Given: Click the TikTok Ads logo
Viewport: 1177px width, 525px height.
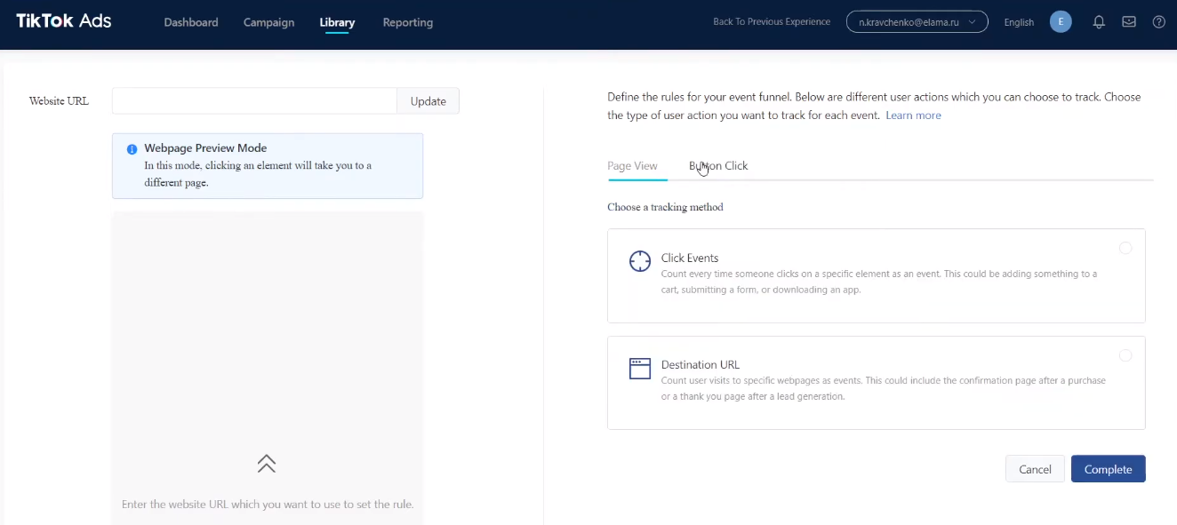Looking at the screenshot, I should [63, 21].
